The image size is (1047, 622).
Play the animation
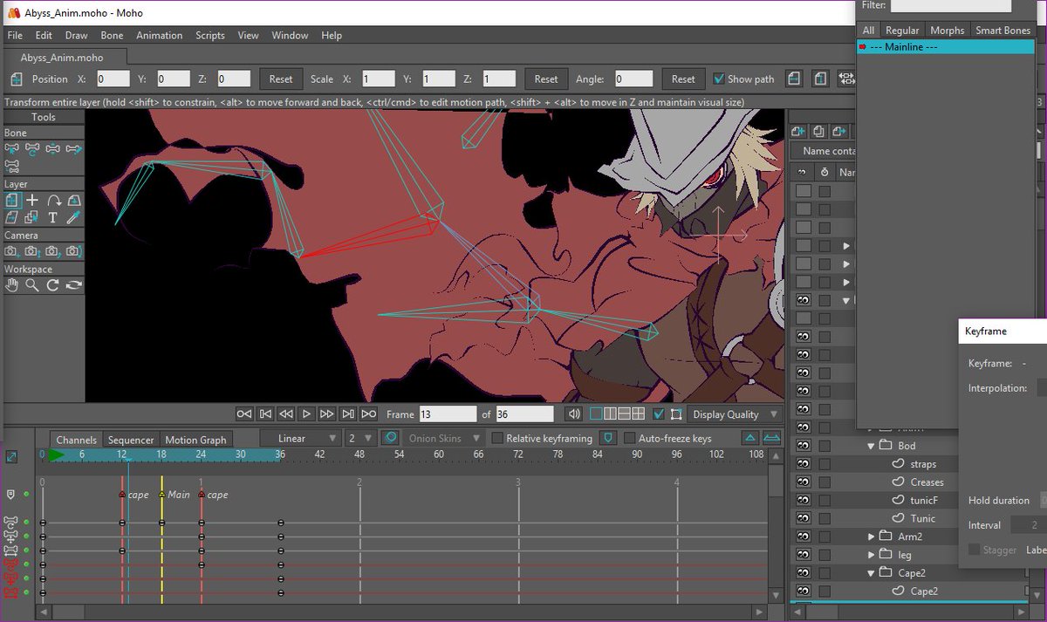(306, 414)
